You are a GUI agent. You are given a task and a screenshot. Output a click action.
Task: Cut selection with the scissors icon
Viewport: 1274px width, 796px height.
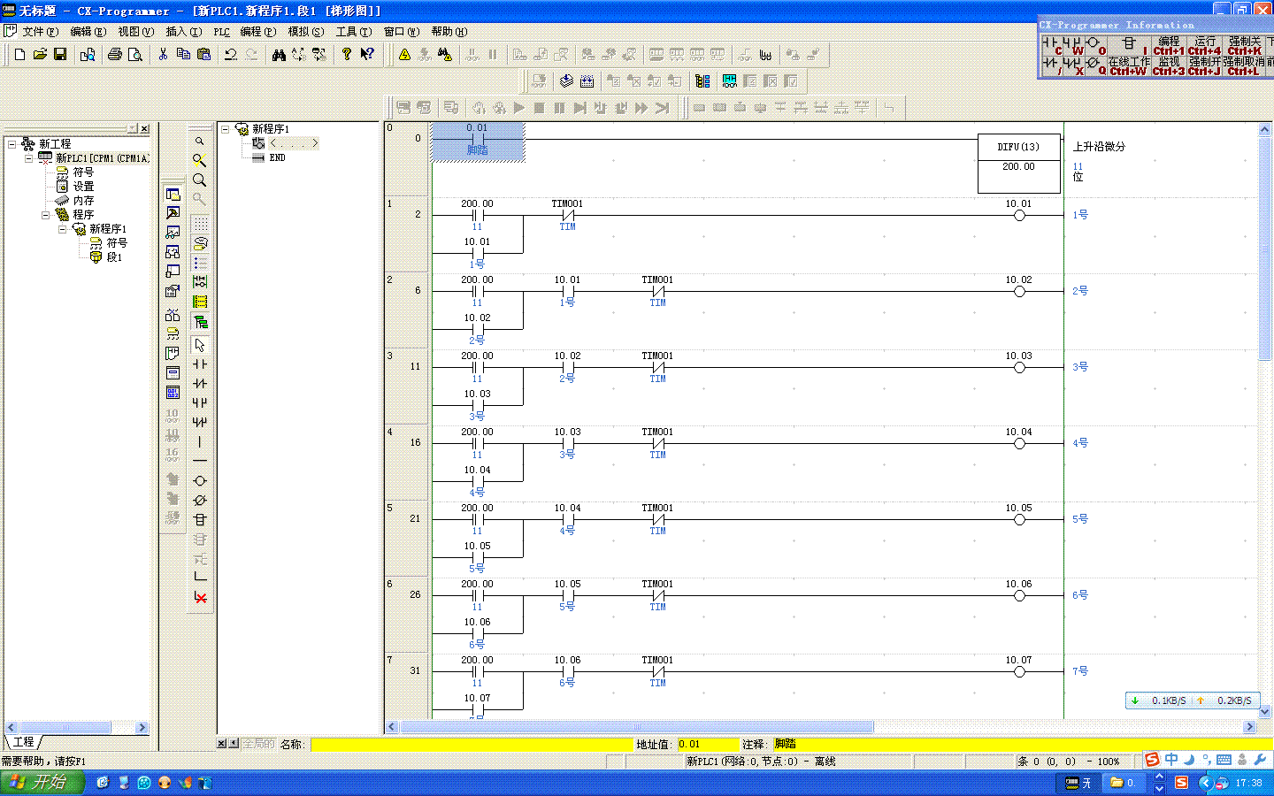pos(163,55)
